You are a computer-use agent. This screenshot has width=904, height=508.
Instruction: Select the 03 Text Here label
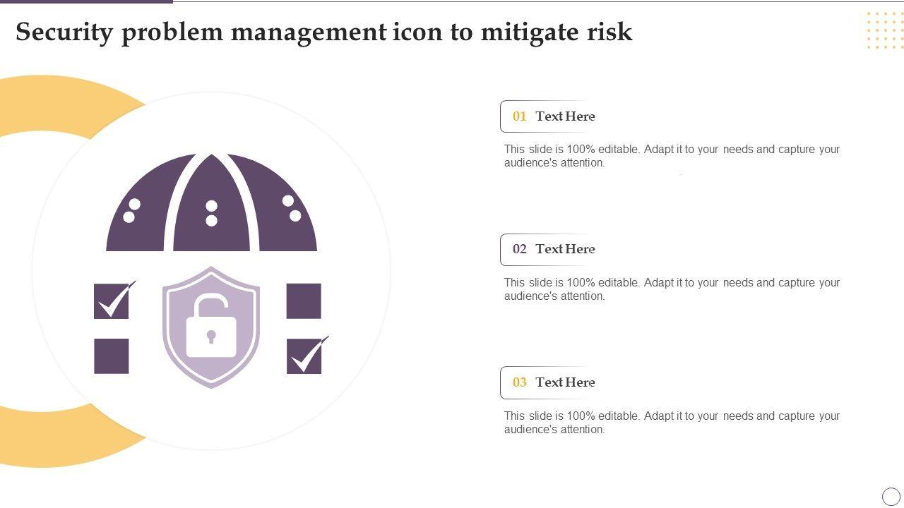pyautogui.click(x=554, y=382)
